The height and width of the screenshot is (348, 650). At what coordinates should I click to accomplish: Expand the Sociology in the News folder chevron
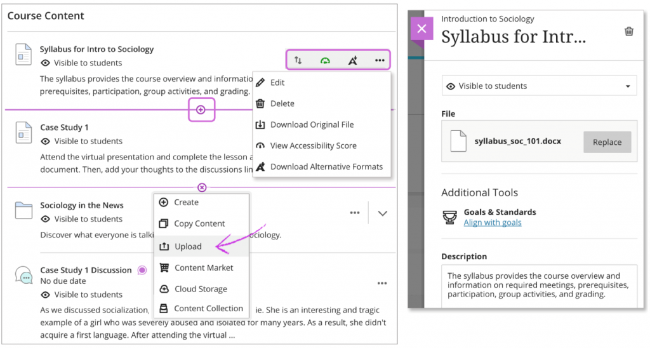tap(382, 213)
